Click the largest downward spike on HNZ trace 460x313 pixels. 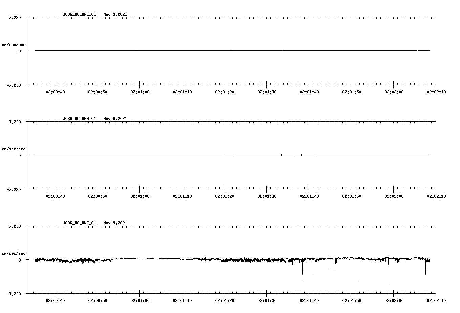click(205, 276)
